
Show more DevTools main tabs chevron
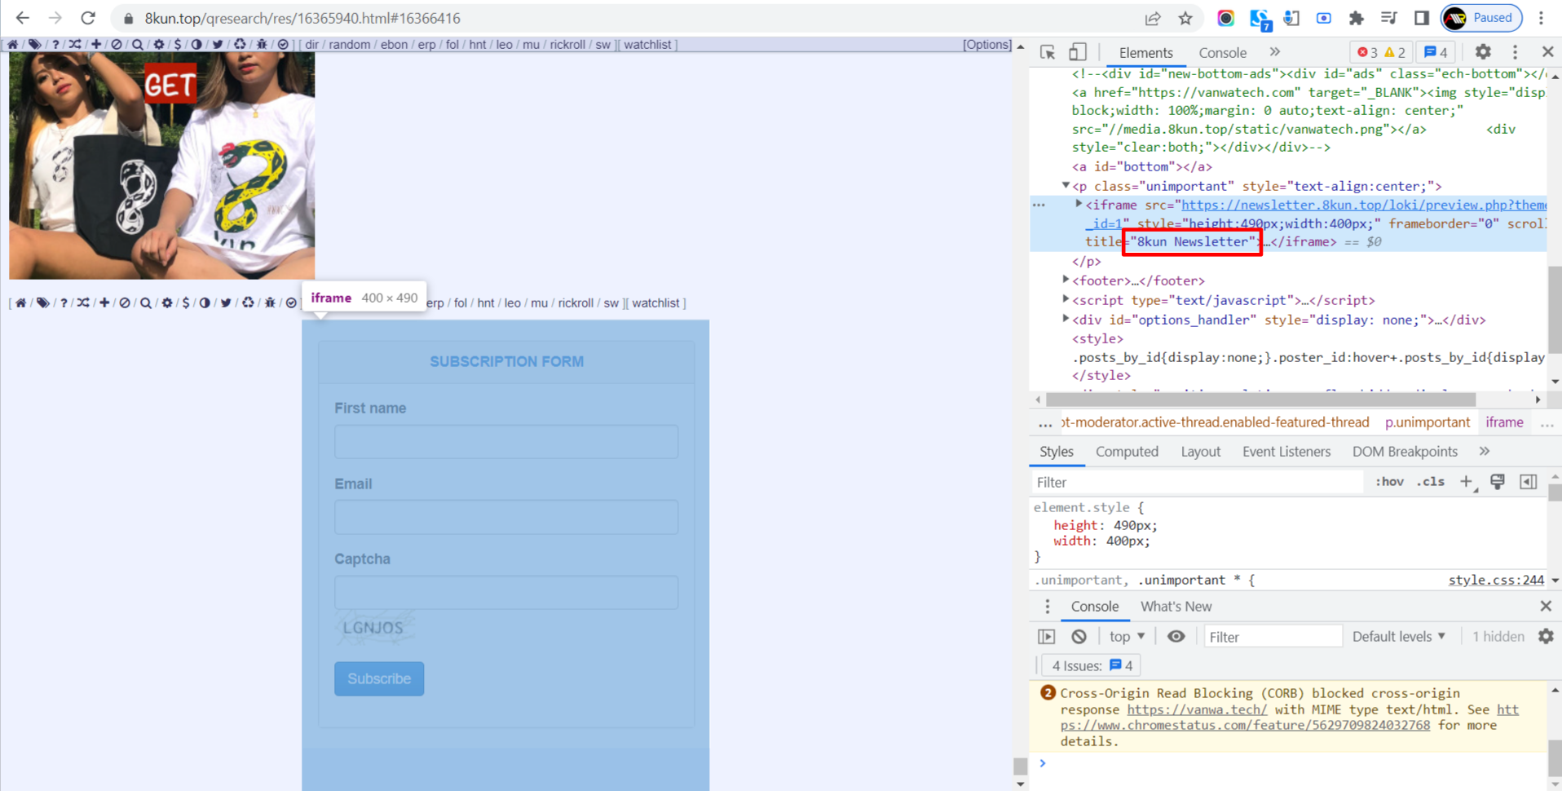[x=1274, y=52]
